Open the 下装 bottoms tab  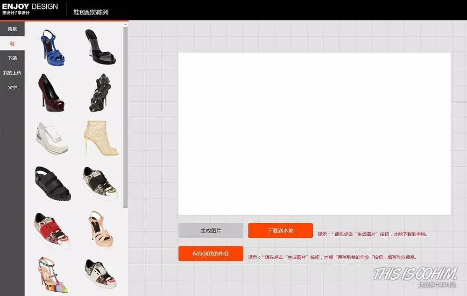coord(12,58)
